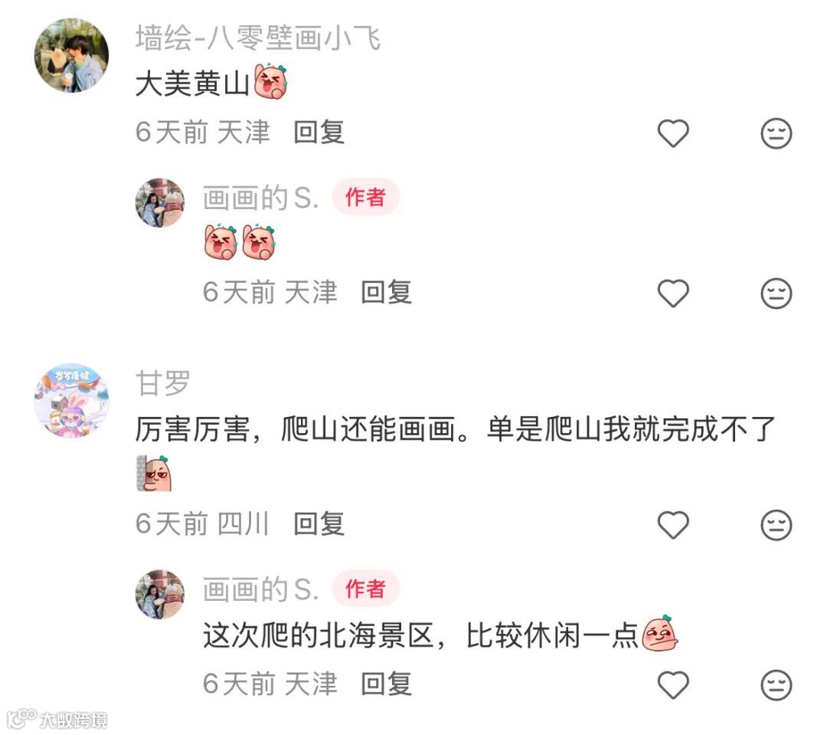
Task: Select the 作者 badge on the second reply
Action: 365,588
